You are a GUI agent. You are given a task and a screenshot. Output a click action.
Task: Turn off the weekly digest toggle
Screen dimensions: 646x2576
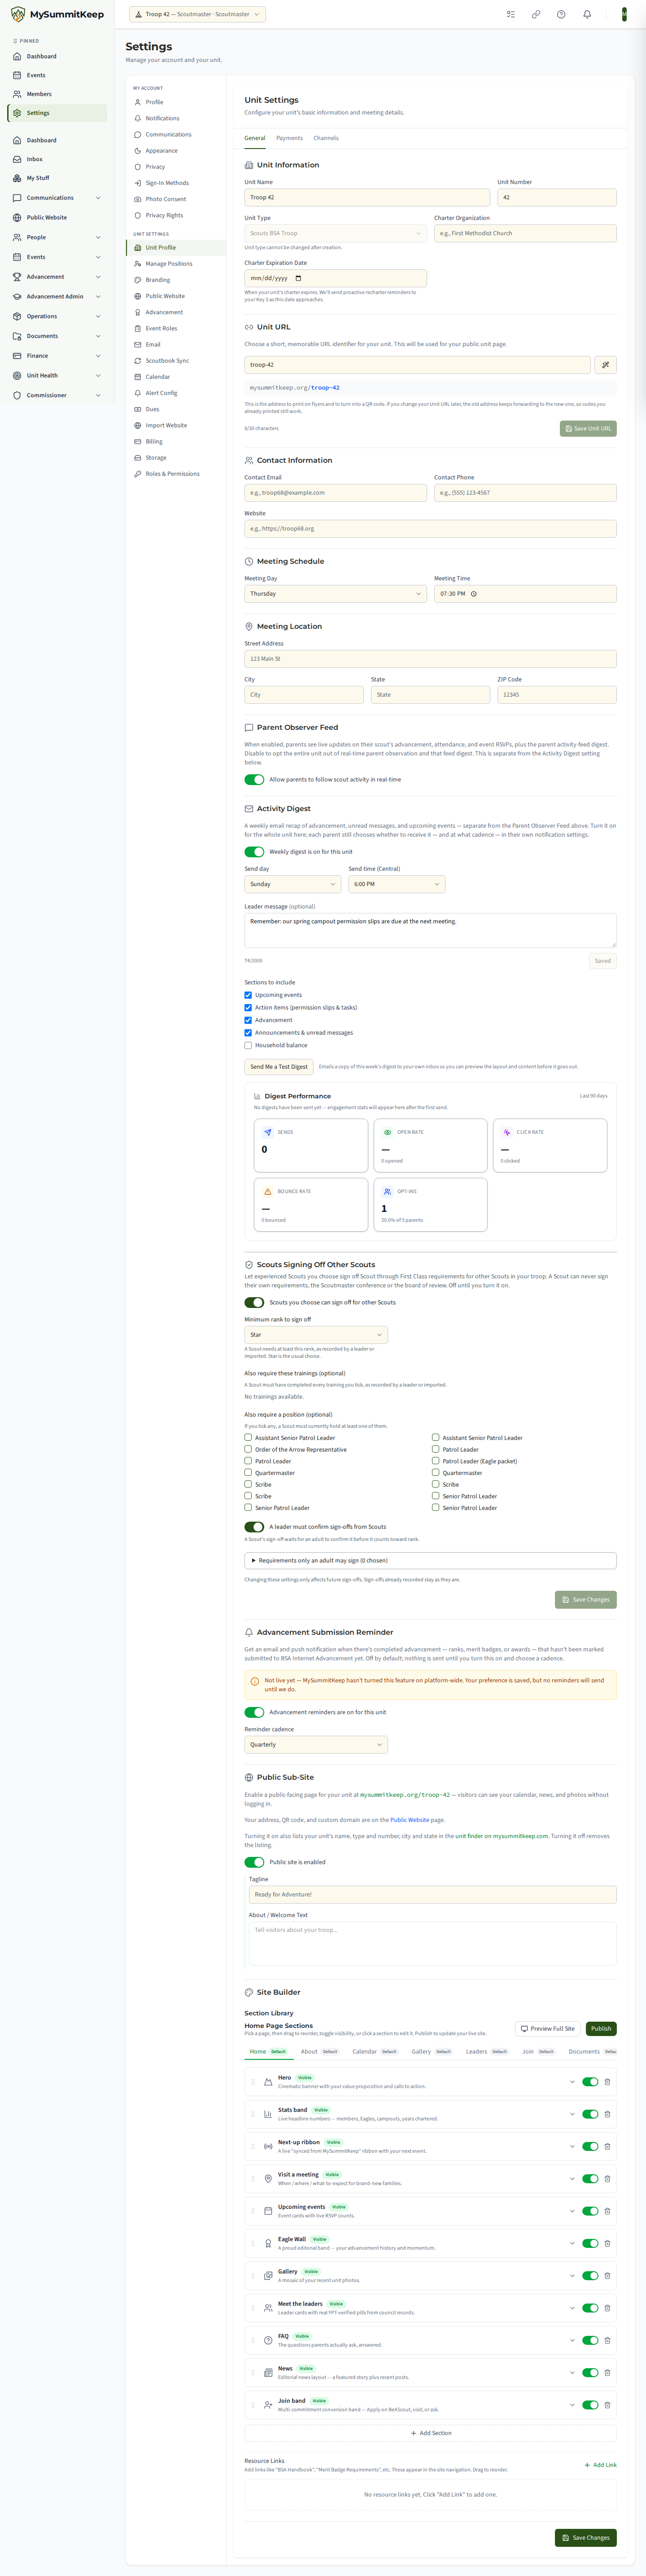point(254,852)
